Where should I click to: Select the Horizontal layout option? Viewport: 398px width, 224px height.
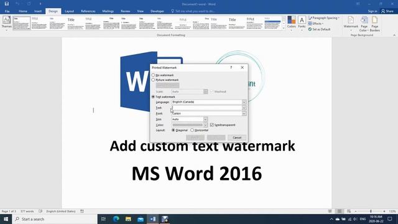click(x=192, y=130)
